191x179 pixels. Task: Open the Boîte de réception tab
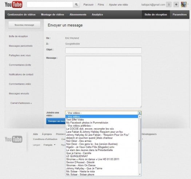click(x=156, y=15)
